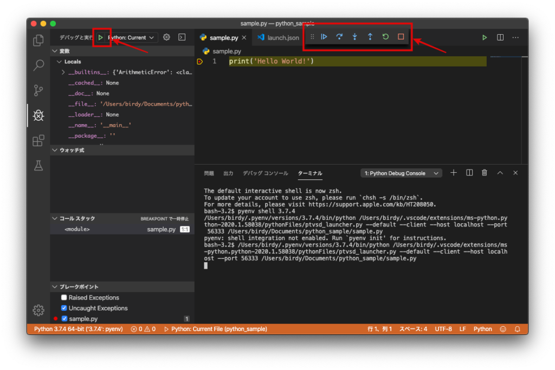
Task: Collapse the __builtins__ variable entry
Action: (64, 72)
